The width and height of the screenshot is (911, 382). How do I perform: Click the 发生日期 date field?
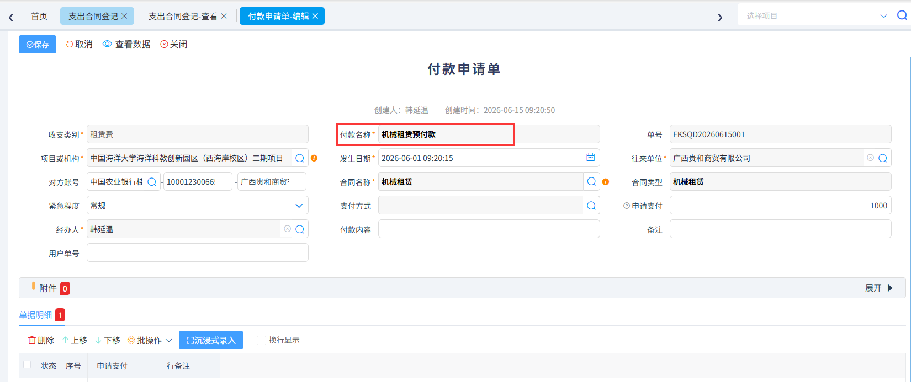click(x=489, y=158)
